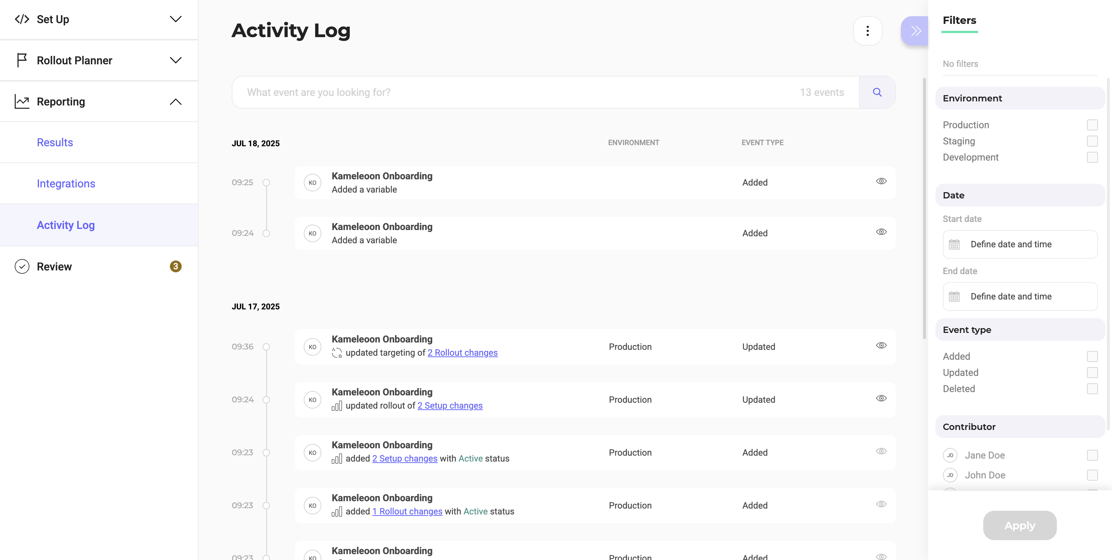
Task: Check the Updated event type filter
Action: click(x=1092, y=373)
